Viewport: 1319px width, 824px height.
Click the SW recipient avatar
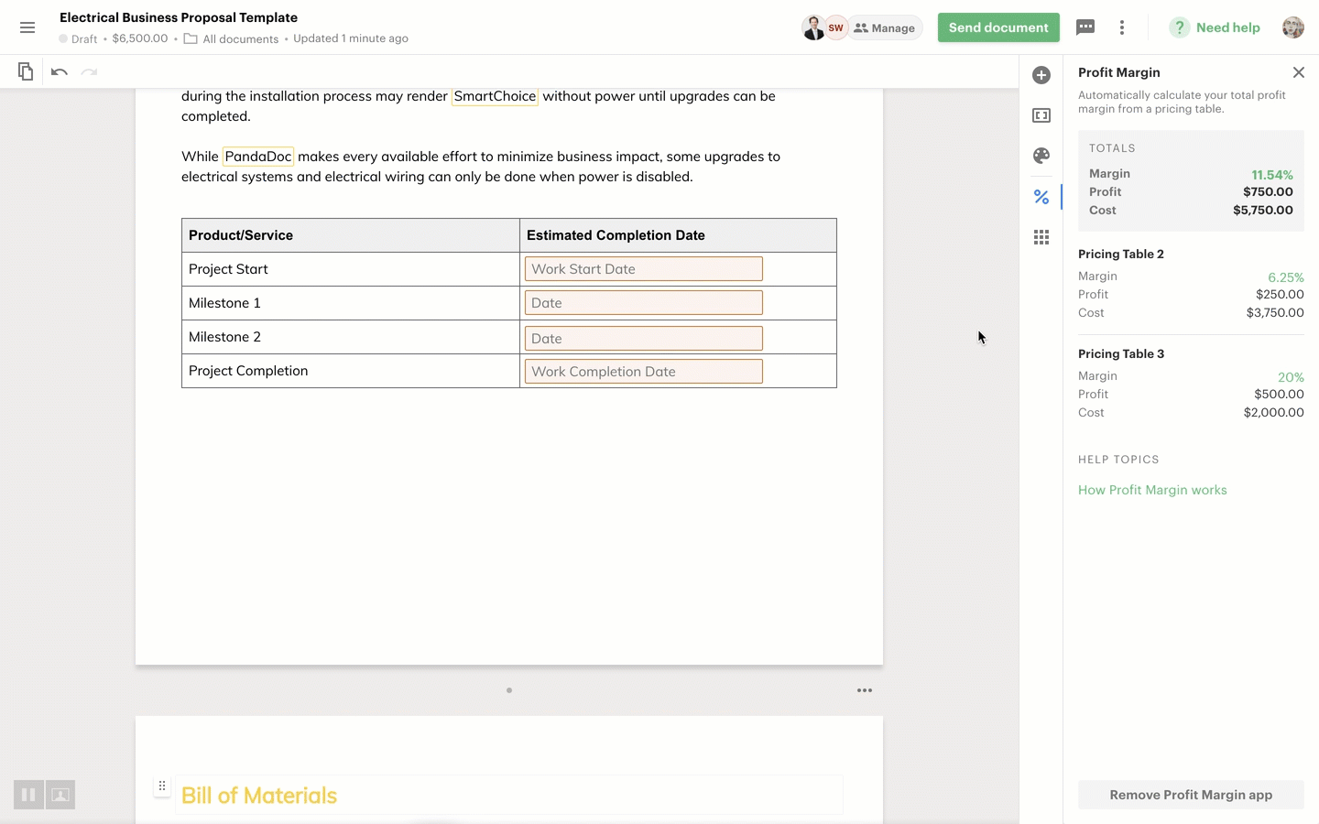(x=835, y=27)
